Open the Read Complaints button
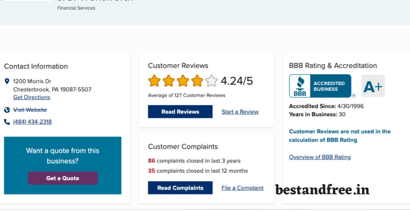This screenshot has height=212, width=410. (x=180, y=188)
